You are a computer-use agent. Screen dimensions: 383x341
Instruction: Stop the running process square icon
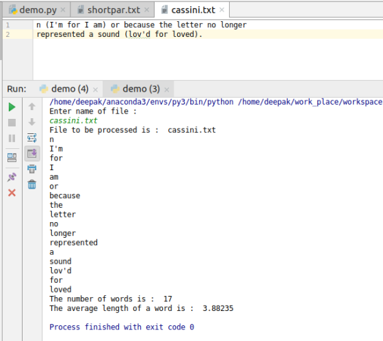pyautogui.click(x=12, y=122)
